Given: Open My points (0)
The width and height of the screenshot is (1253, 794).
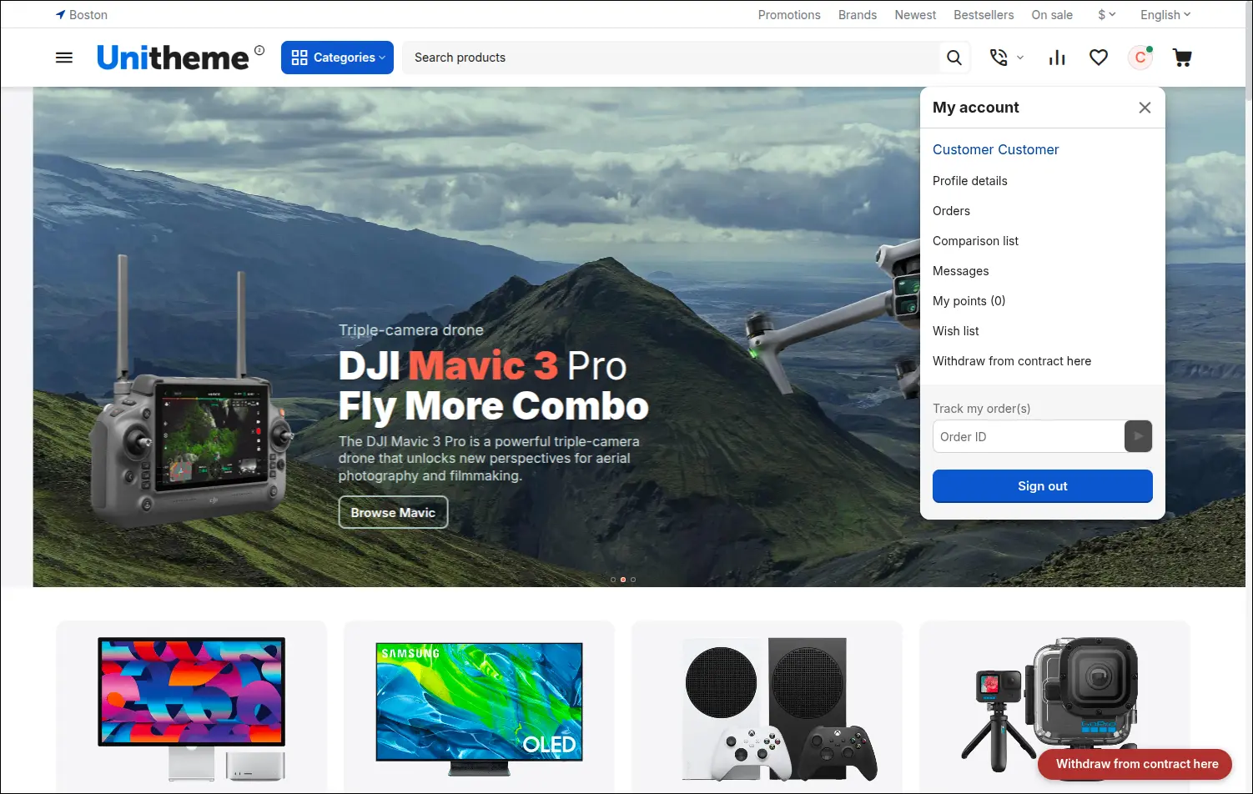Looking at the screenshot, I should click(x=969, y=301).
